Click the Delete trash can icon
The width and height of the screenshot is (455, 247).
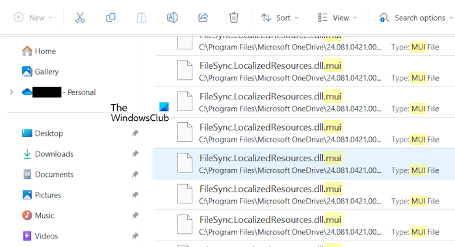pos(233,18)
